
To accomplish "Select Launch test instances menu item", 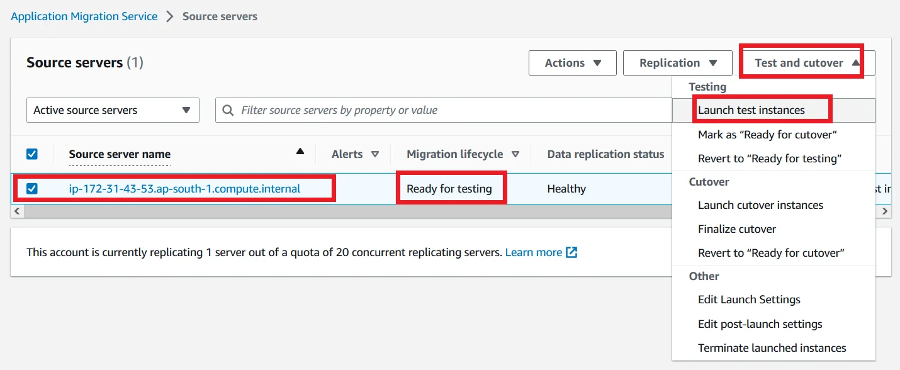I will point(773,110).
